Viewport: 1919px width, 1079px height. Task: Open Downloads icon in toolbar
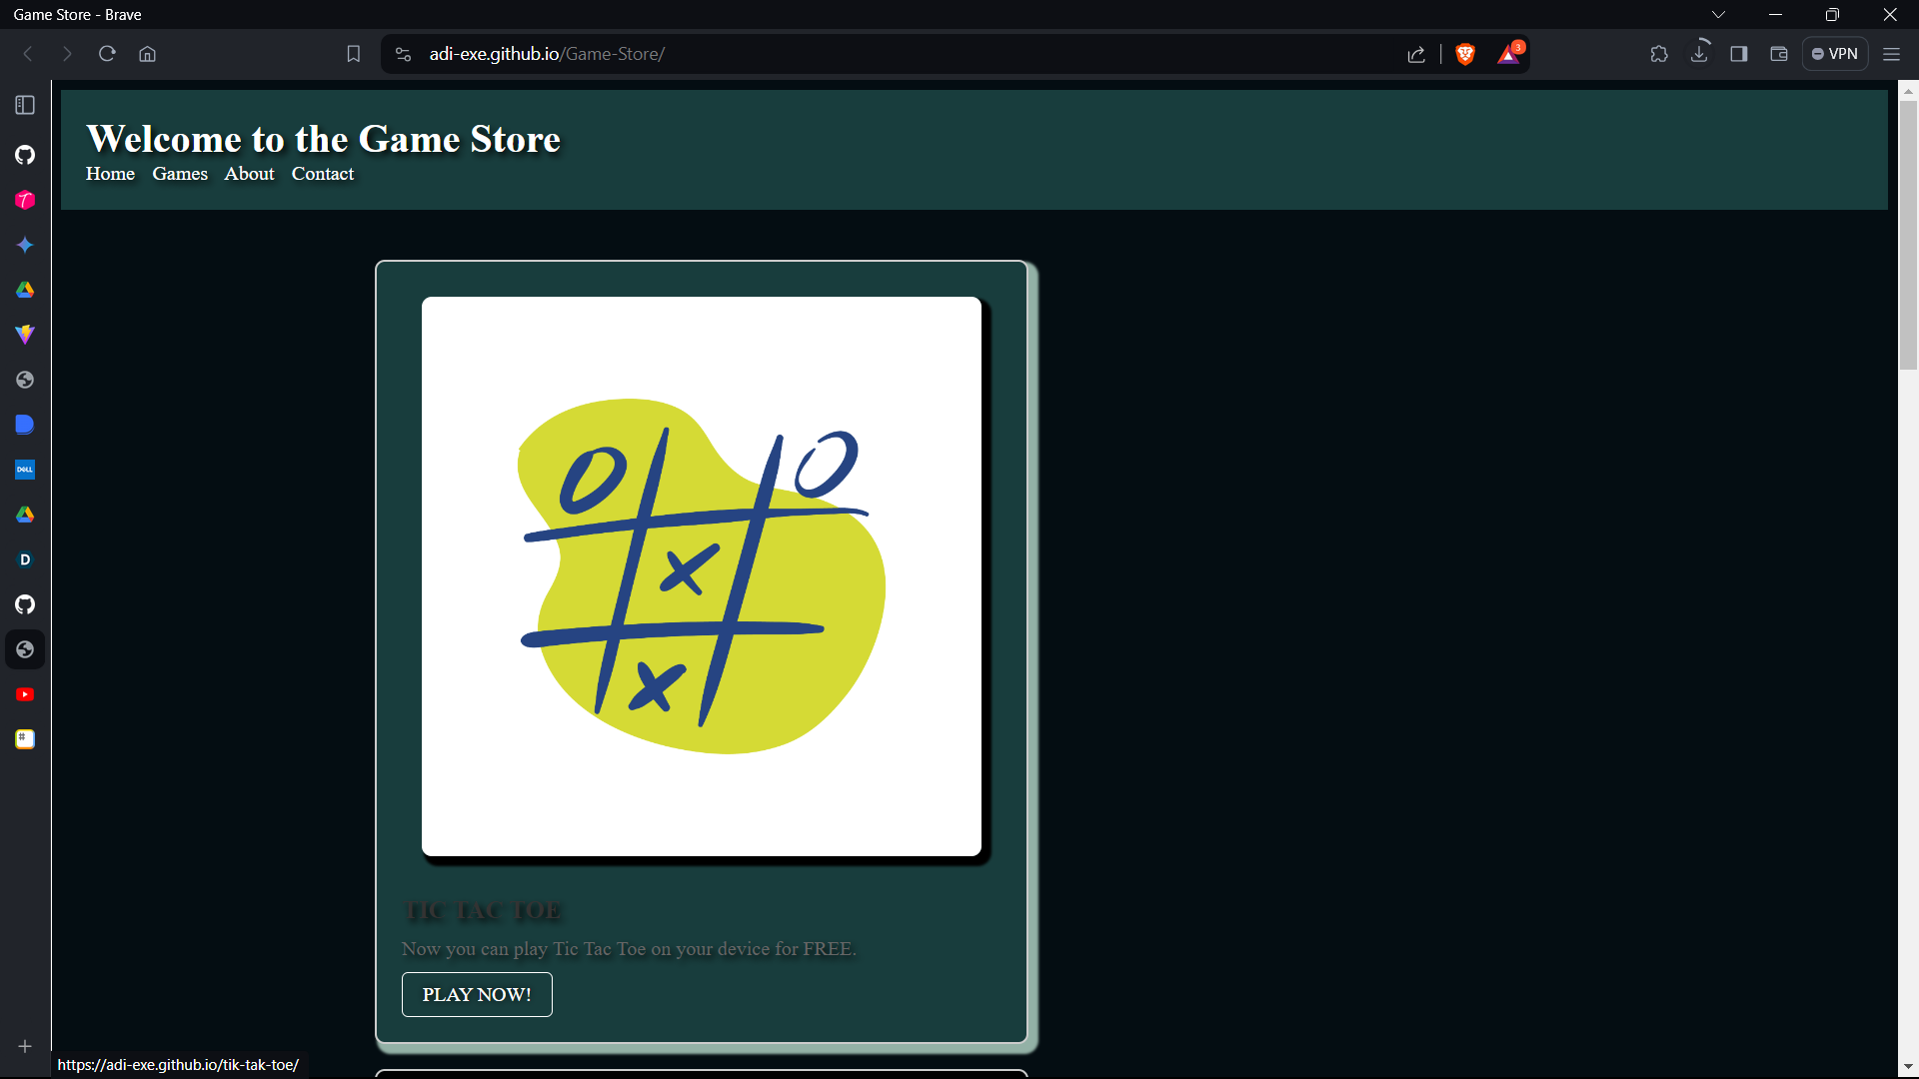(x=1699, y=54)
